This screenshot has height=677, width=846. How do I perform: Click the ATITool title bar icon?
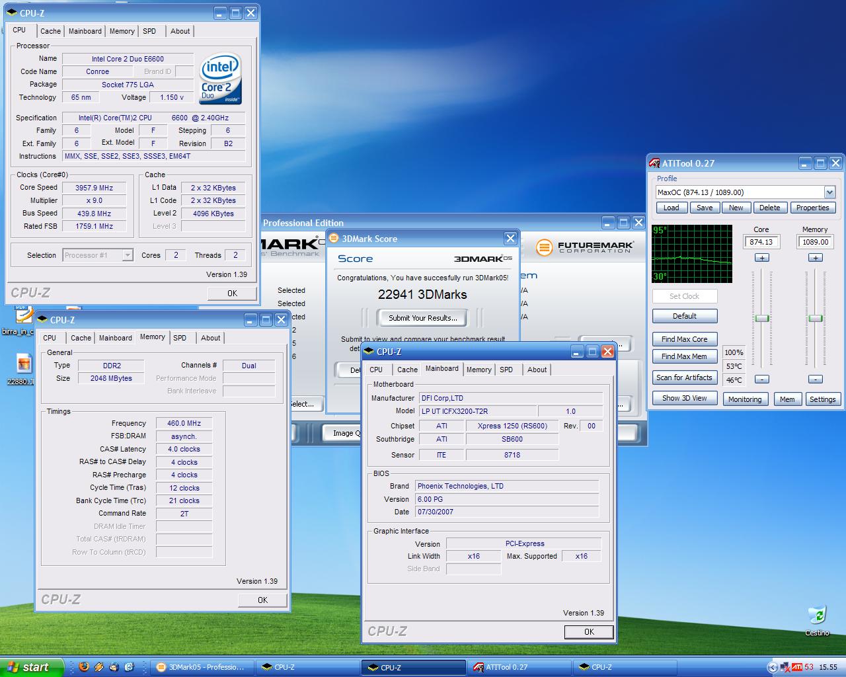[x=654, y=163]
